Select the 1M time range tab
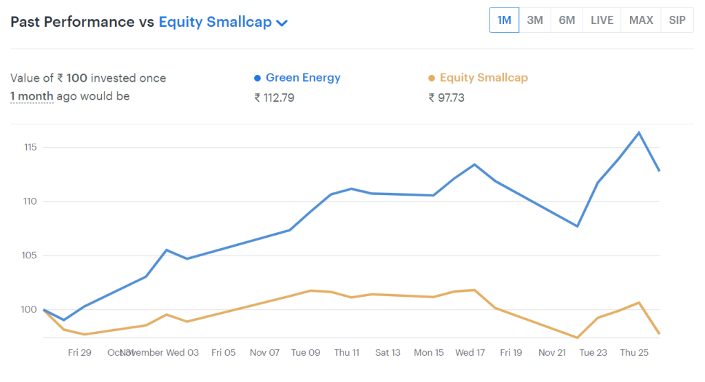Image resolution: width=705 pixels, height=382 pixels. [504, 20]
